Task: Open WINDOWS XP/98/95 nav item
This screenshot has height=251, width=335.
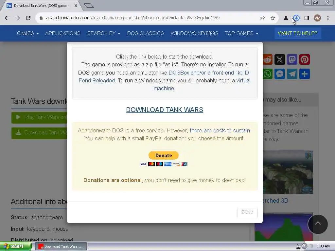Action: pos(194,33)
